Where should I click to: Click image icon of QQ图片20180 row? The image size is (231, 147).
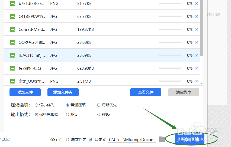(x=13, y=42)
